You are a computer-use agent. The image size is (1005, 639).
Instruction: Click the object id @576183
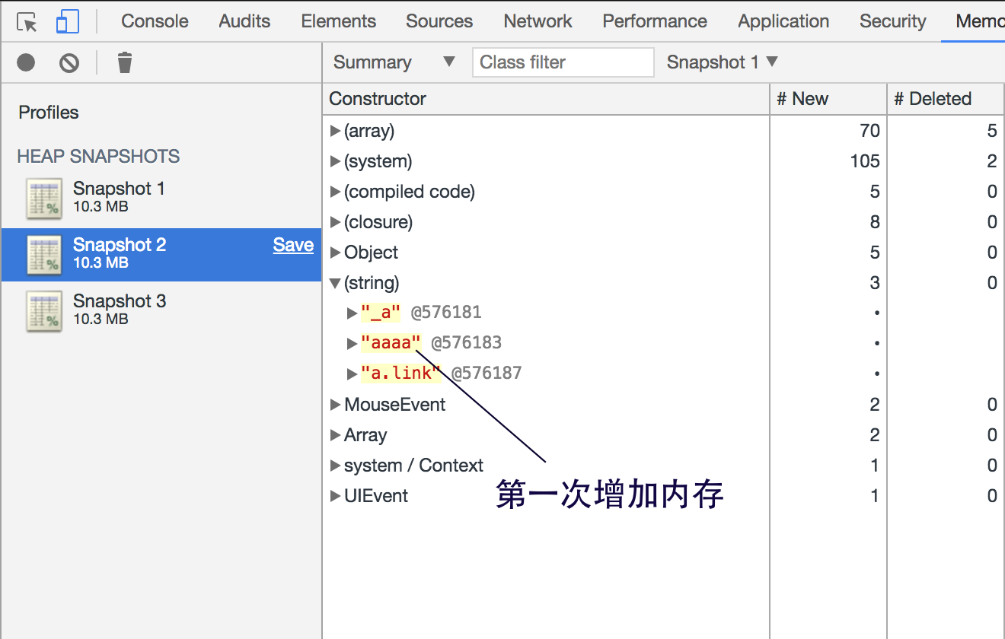(x=466, y=343)
